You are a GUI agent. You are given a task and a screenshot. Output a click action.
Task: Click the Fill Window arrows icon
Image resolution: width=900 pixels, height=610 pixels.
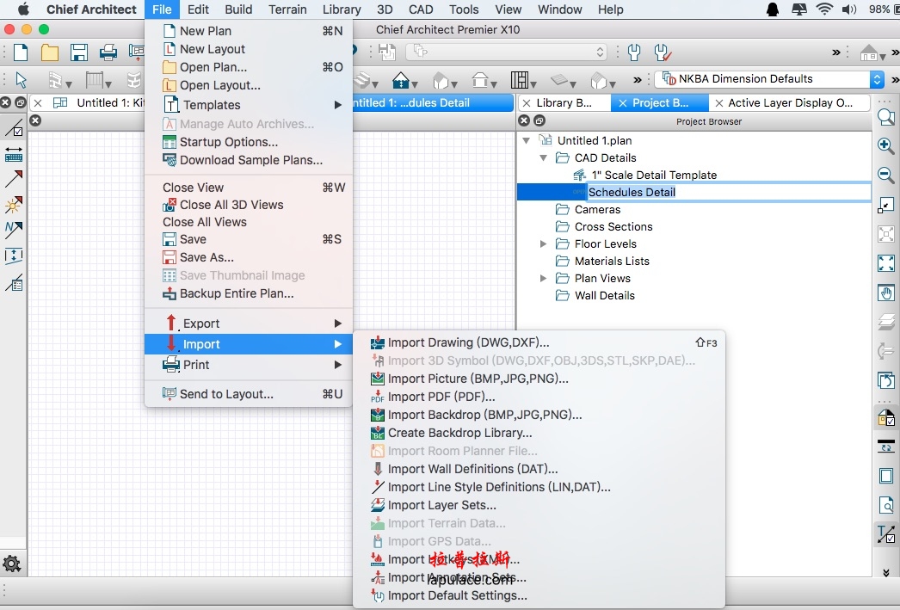pyautogui.click(x=885, y=263)
